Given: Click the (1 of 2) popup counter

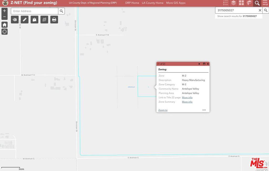Looking at the screenshot, I should [x=162, y=64].
